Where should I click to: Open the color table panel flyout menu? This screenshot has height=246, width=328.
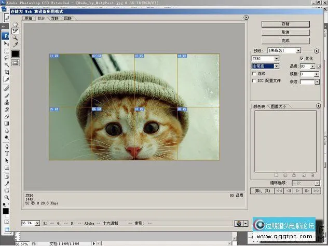point(318,106)
